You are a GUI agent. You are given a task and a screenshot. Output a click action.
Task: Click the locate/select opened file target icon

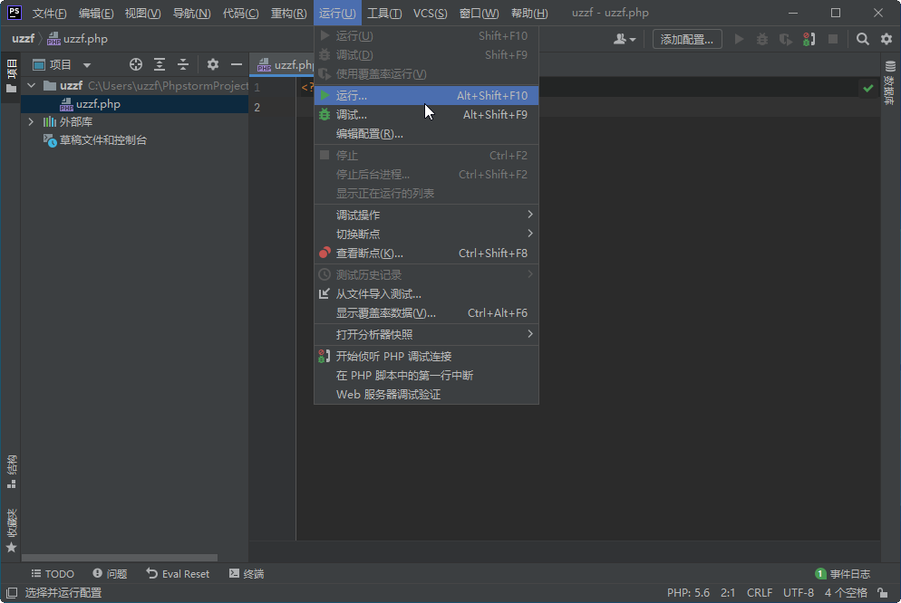pyautogui.click(x=136, y=64)
